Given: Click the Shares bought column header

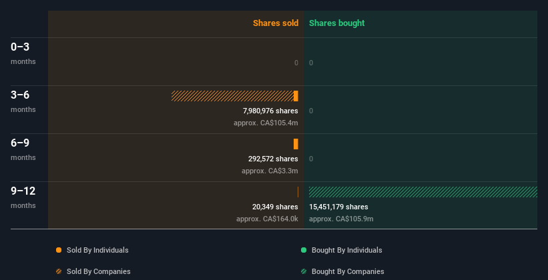Looking at the screenshot, I should [337, 23].
